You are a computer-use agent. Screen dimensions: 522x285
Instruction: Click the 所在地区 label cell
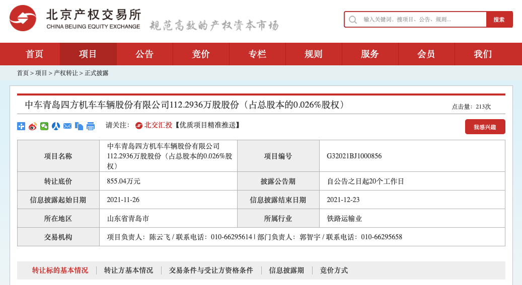58,219
